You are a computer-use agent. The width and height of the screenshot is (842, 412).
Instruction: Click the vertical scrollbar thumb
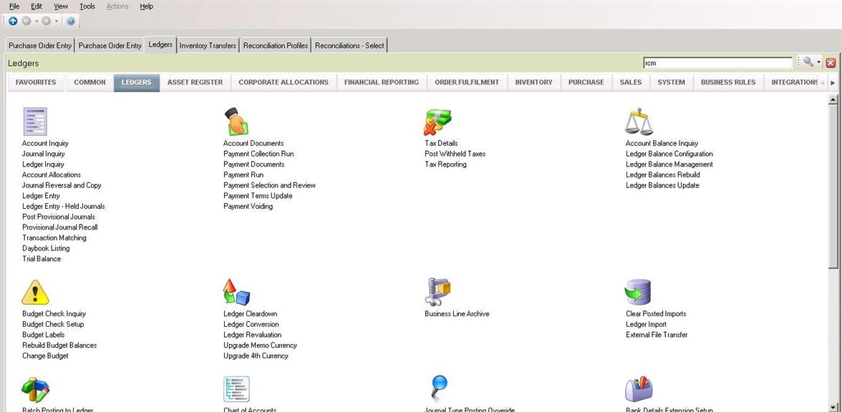tap(833, 186)
